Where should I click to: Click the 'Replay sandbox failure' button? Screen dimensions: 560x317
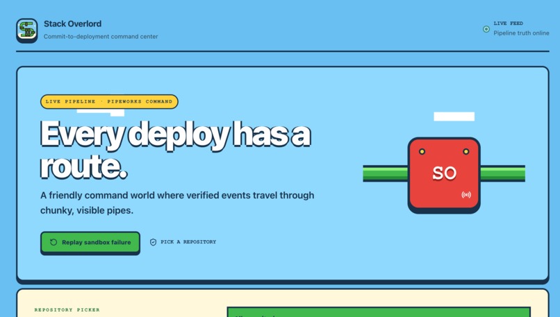90,243
